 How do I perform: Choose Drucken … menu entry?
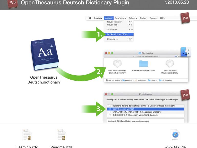[119, 39]
